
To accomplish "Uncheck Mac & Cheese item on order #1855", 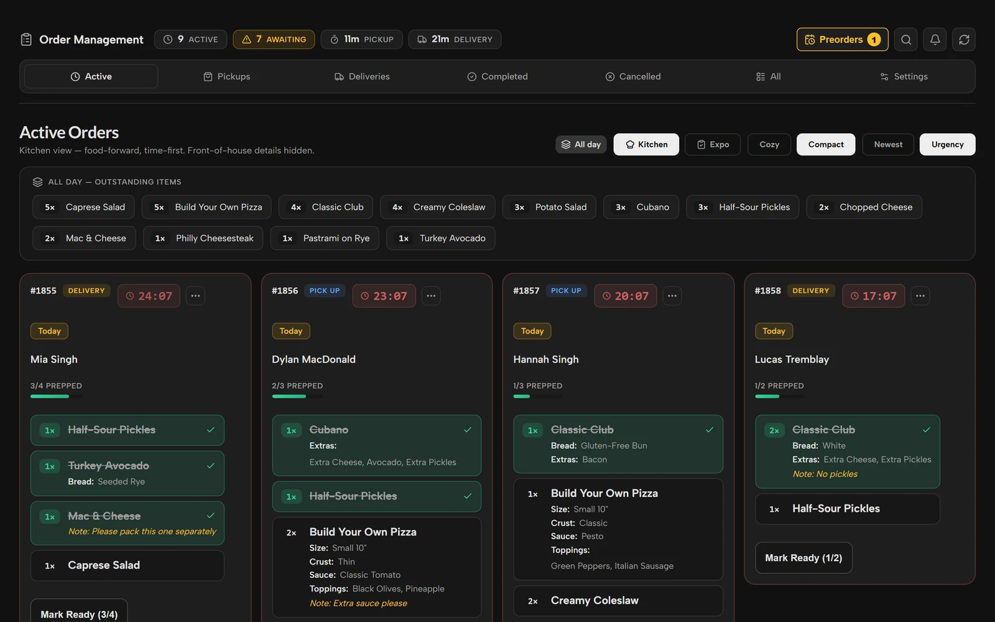I will click(x=127, y=523).
